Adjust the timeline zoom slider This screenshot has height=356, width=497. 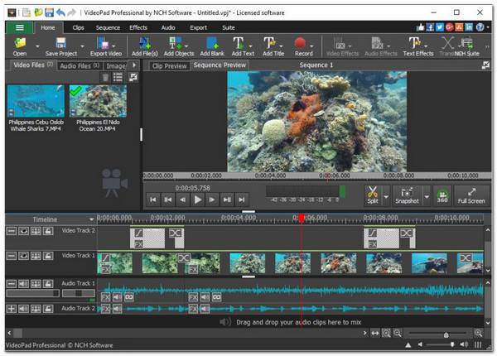[x=438, y=334]
